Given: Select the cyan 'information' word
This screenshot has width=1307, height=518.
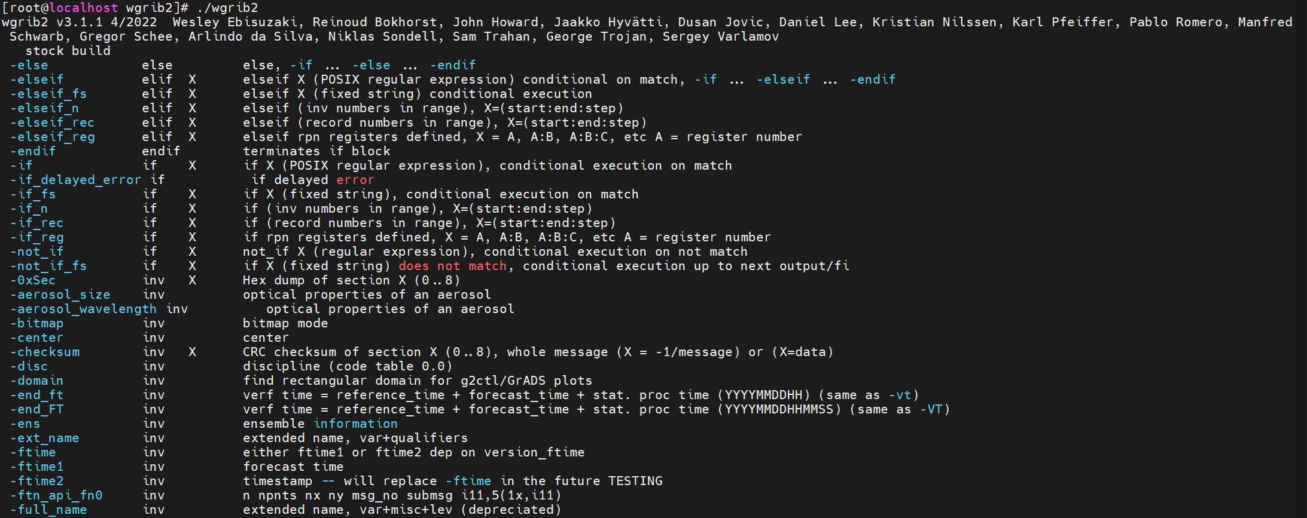Looking at the screenshot, I should pyautogui.click(x=356, y=424).
